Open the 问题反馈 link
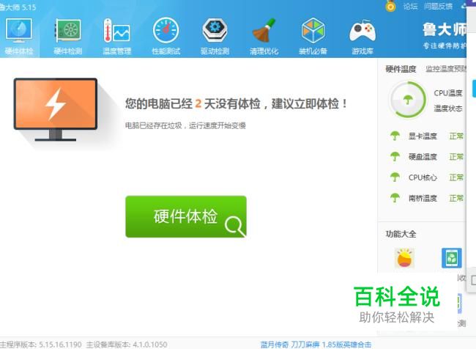Viewport: 476px width, 349px height. (439, 7)
